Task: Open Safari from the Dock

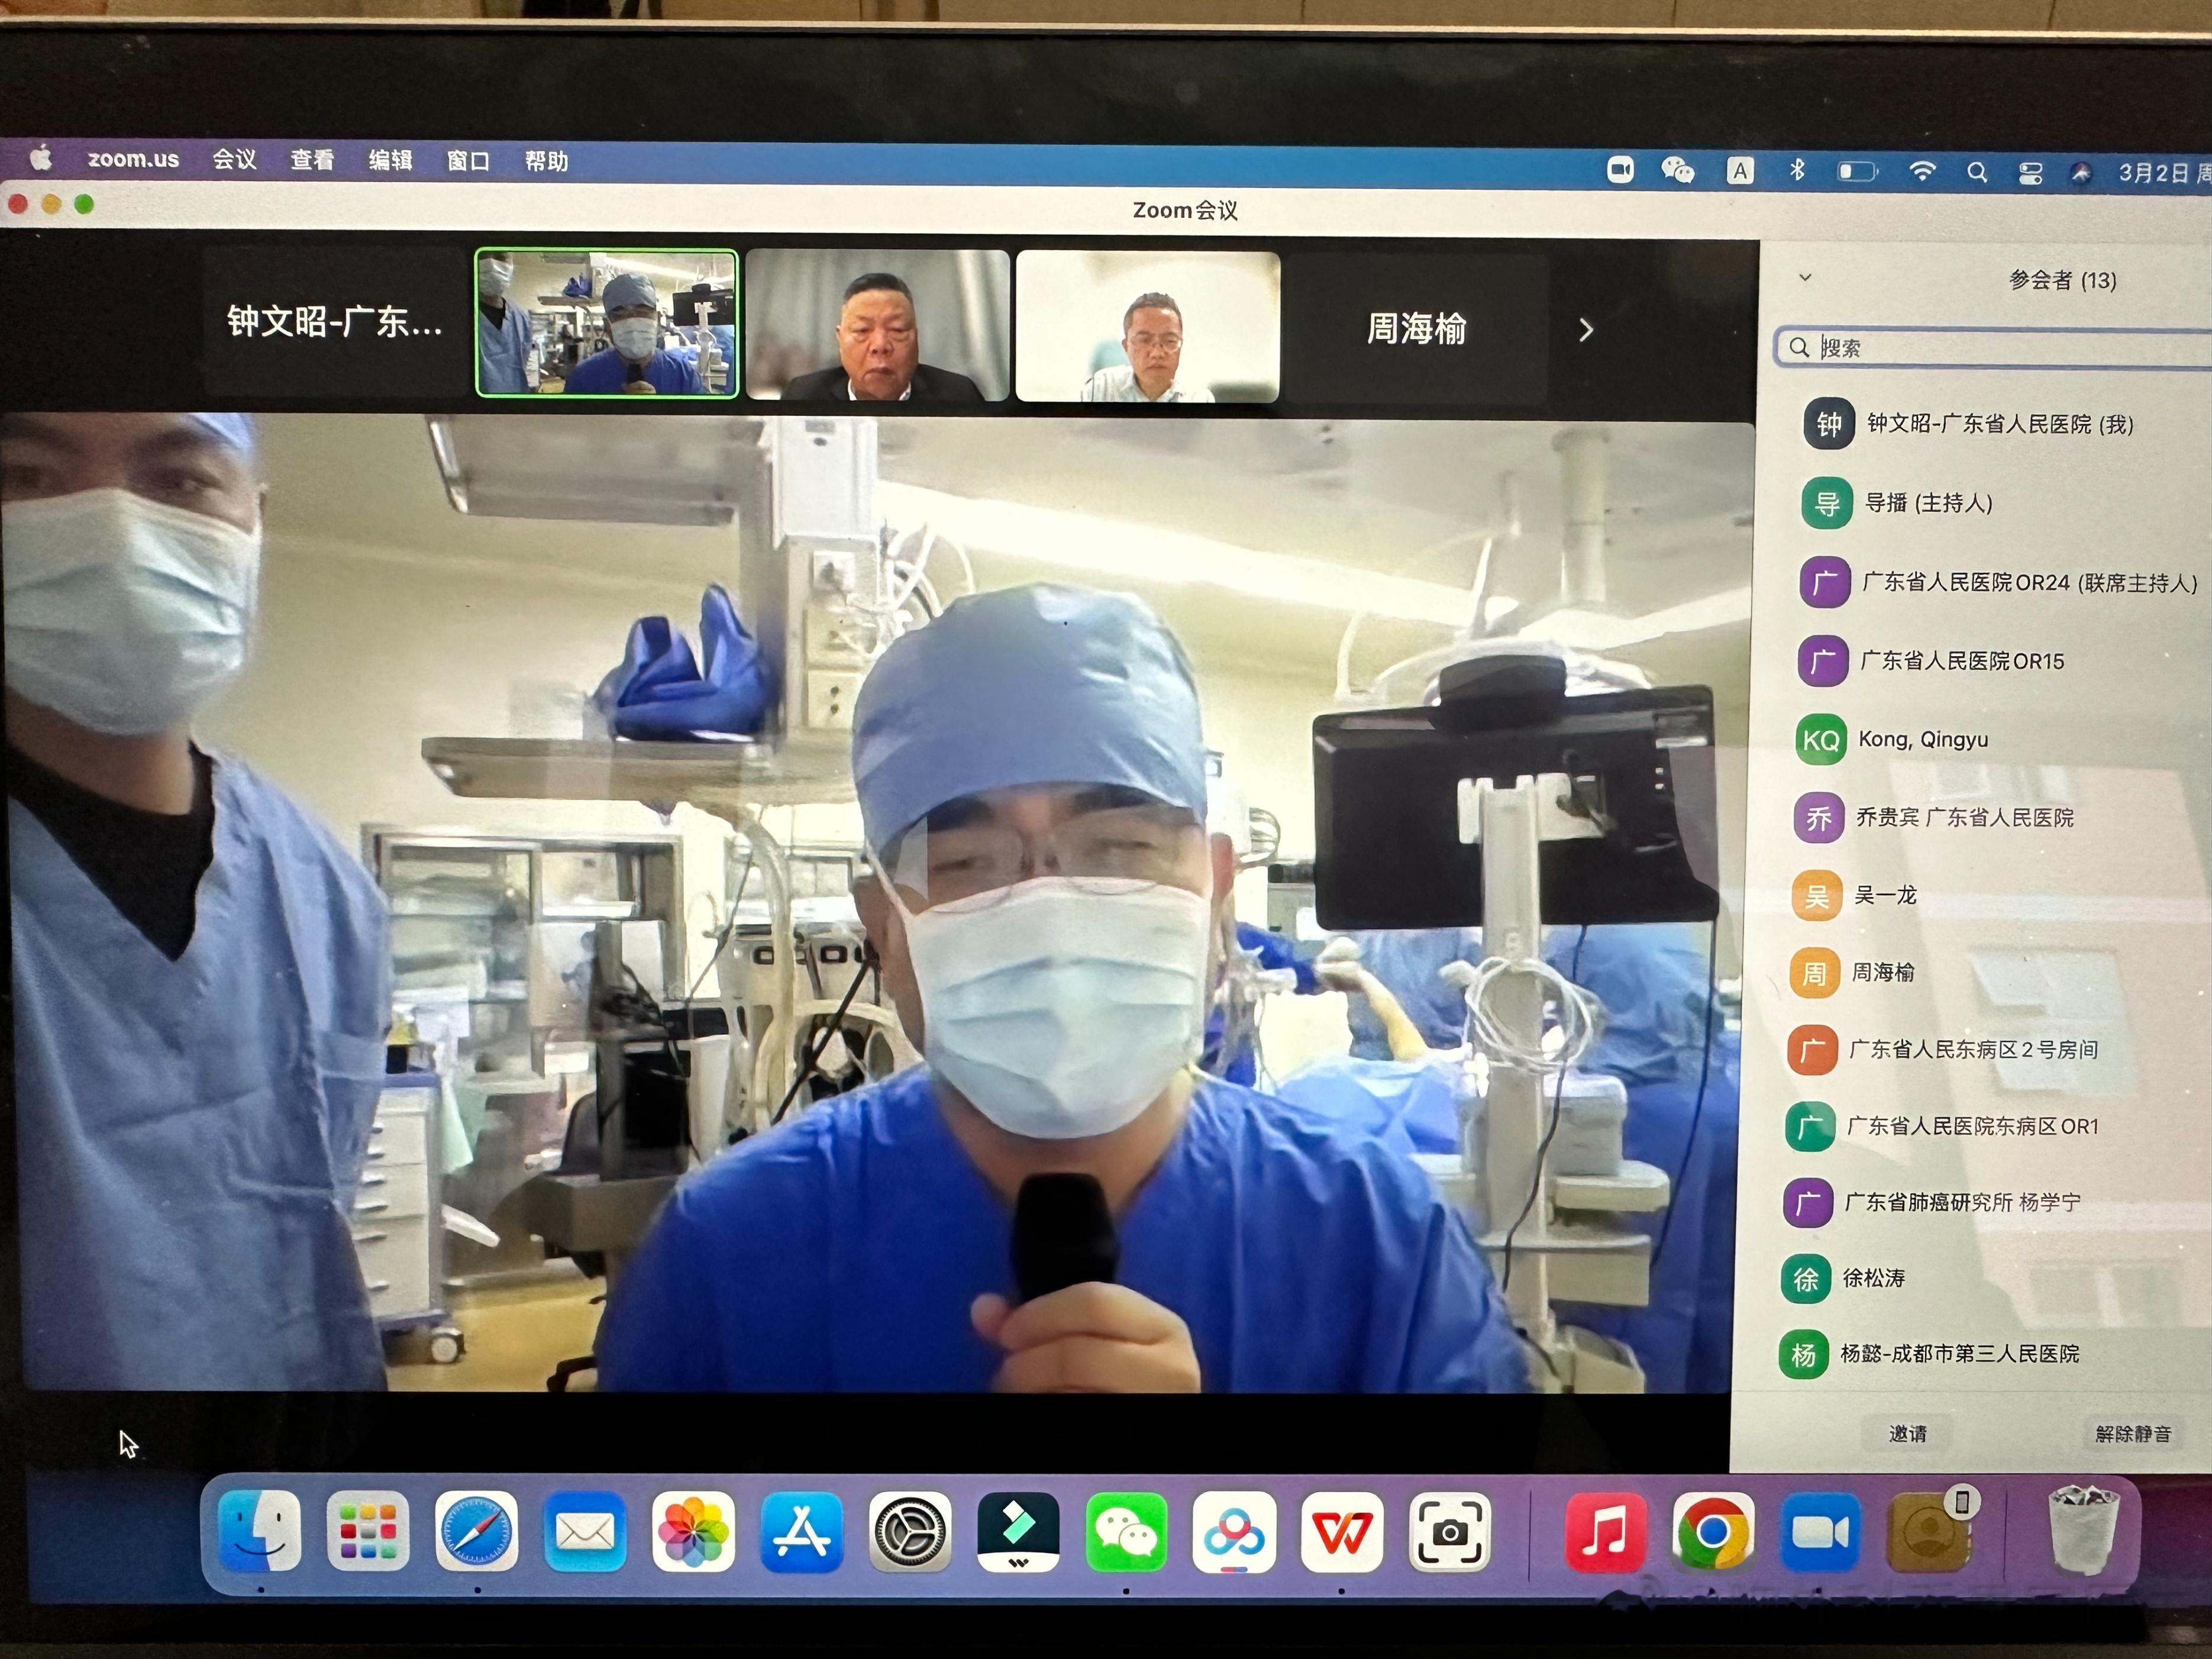Action: click(476, 1531)
